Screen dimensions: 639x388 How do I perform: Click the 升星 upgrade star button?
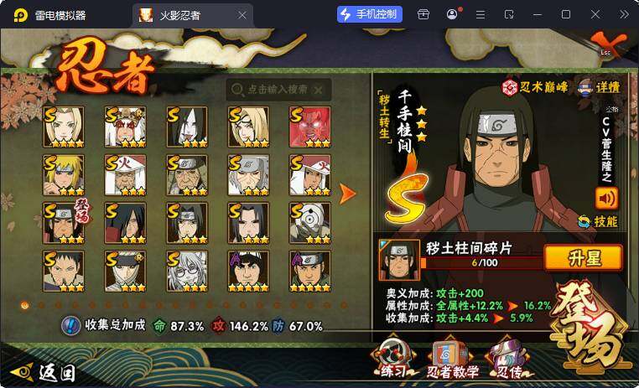click(584, 258)
